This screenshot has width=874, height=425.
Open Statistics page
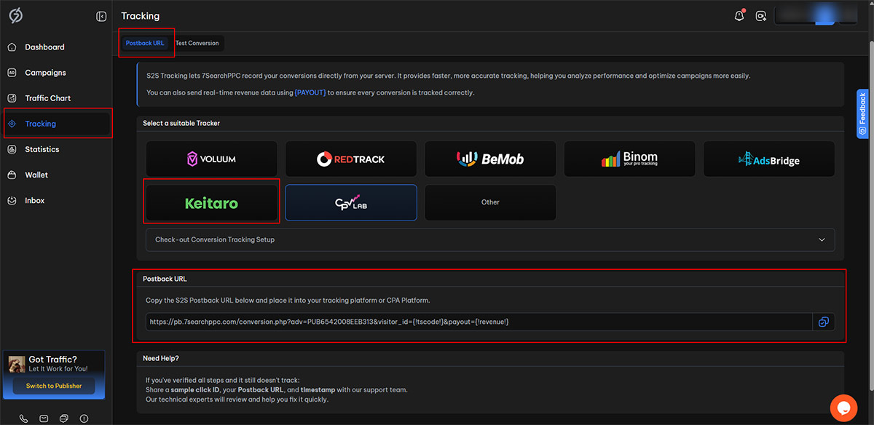pos(42,149)
